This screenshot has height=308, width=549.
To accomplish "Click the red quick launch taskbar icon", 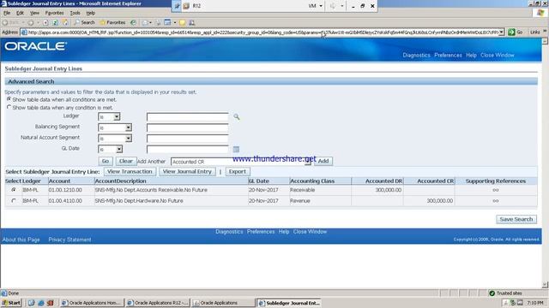I will tap(50, 303).
